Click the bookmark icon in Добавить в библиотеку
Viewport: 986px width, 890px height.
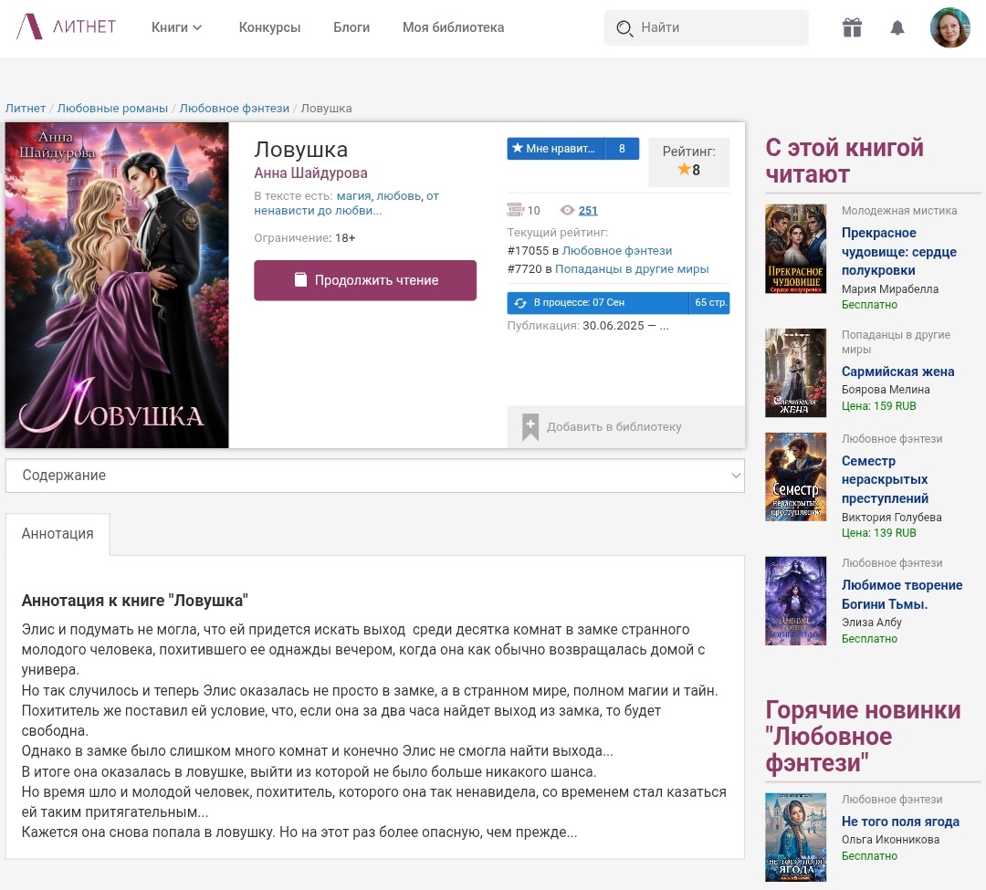[x=530, y=427]
